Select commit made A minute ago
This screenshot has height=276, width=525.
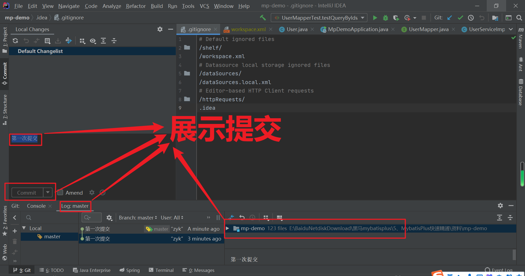point(151,229)
